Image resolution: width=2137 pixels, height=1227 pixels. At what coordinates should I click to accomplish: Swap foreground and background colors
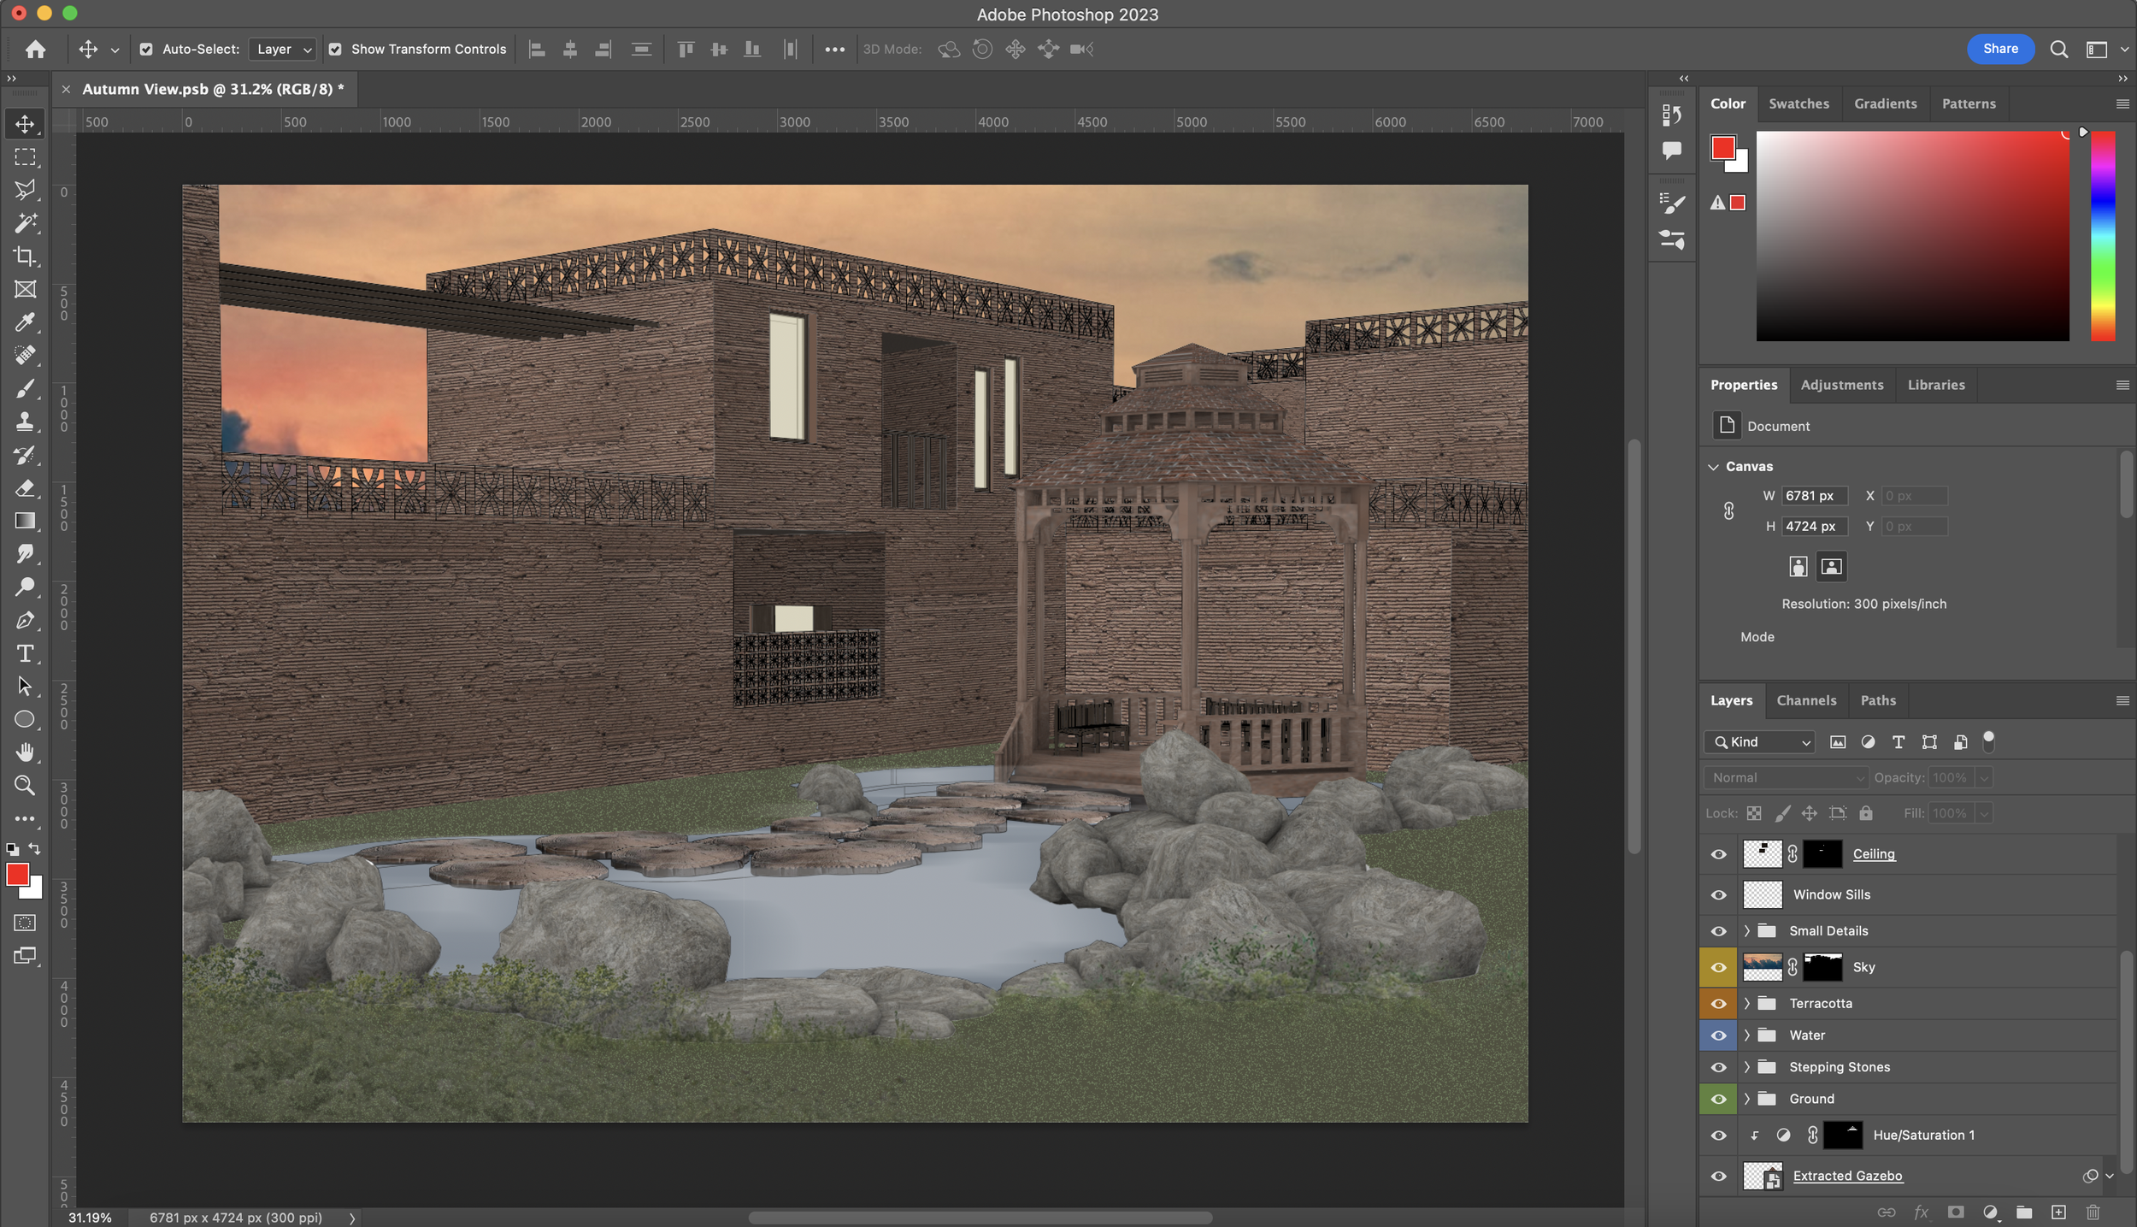pyautogui.click(x=34, y=849)
